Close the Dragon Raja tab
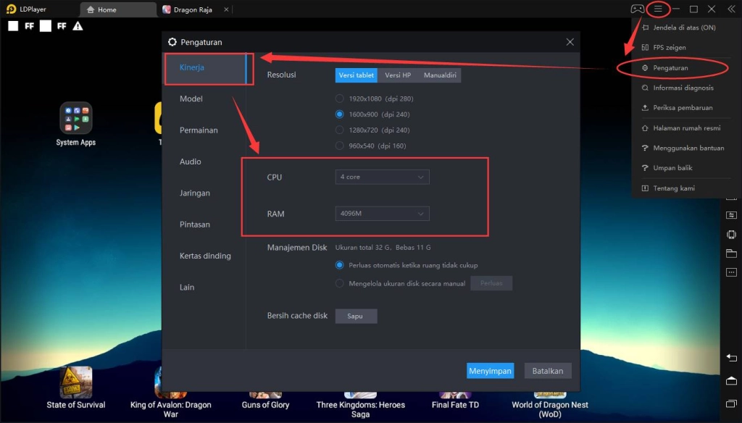This screenshot has height=423, width=742. pos(226,9)
